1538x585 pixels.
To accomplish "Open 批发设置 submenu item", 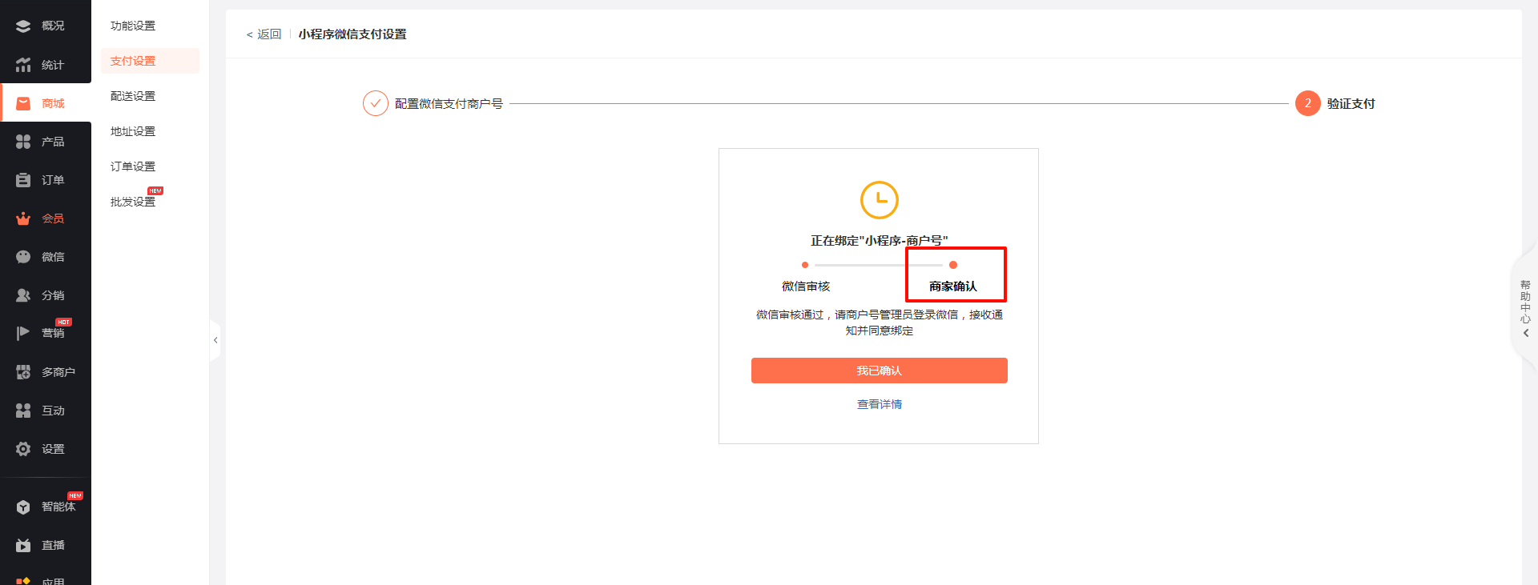I will tap(133, 202).
